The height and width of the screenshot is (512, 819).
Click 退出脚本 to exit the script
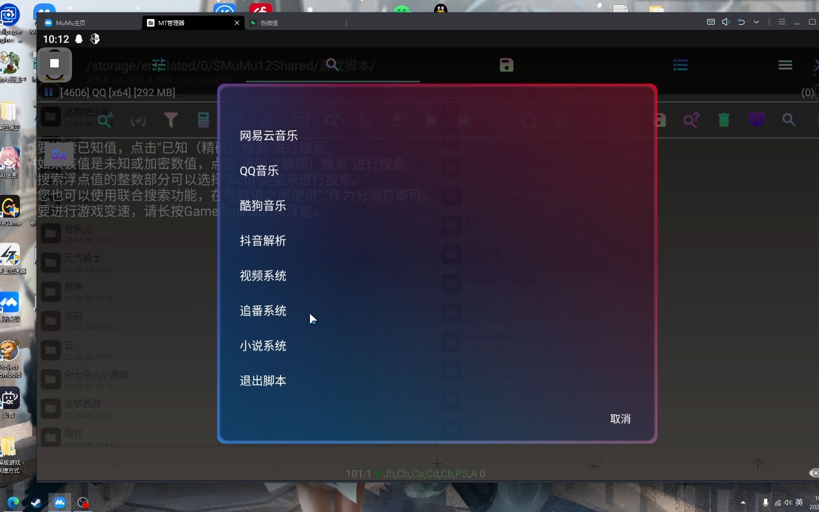click(263, 381)
